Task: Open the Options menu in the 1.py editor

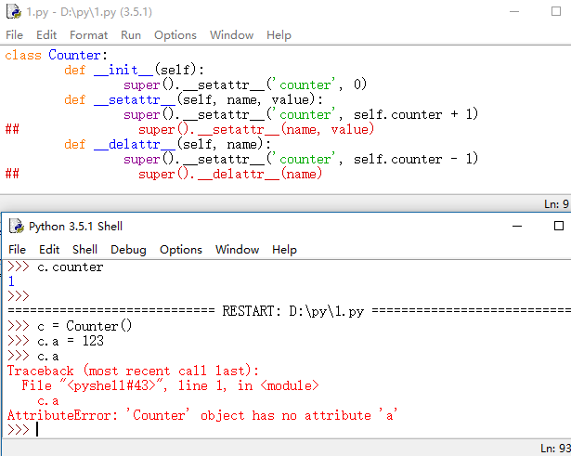Action: 175,34
